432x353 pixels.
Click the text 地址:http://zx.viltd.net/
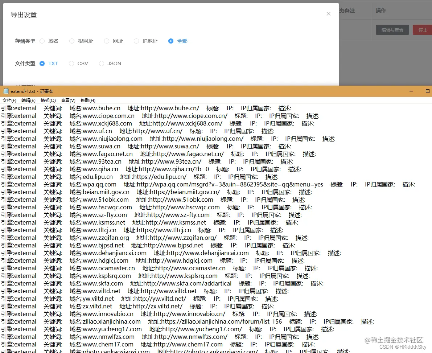pyautogui.click(x=151, y=307)
